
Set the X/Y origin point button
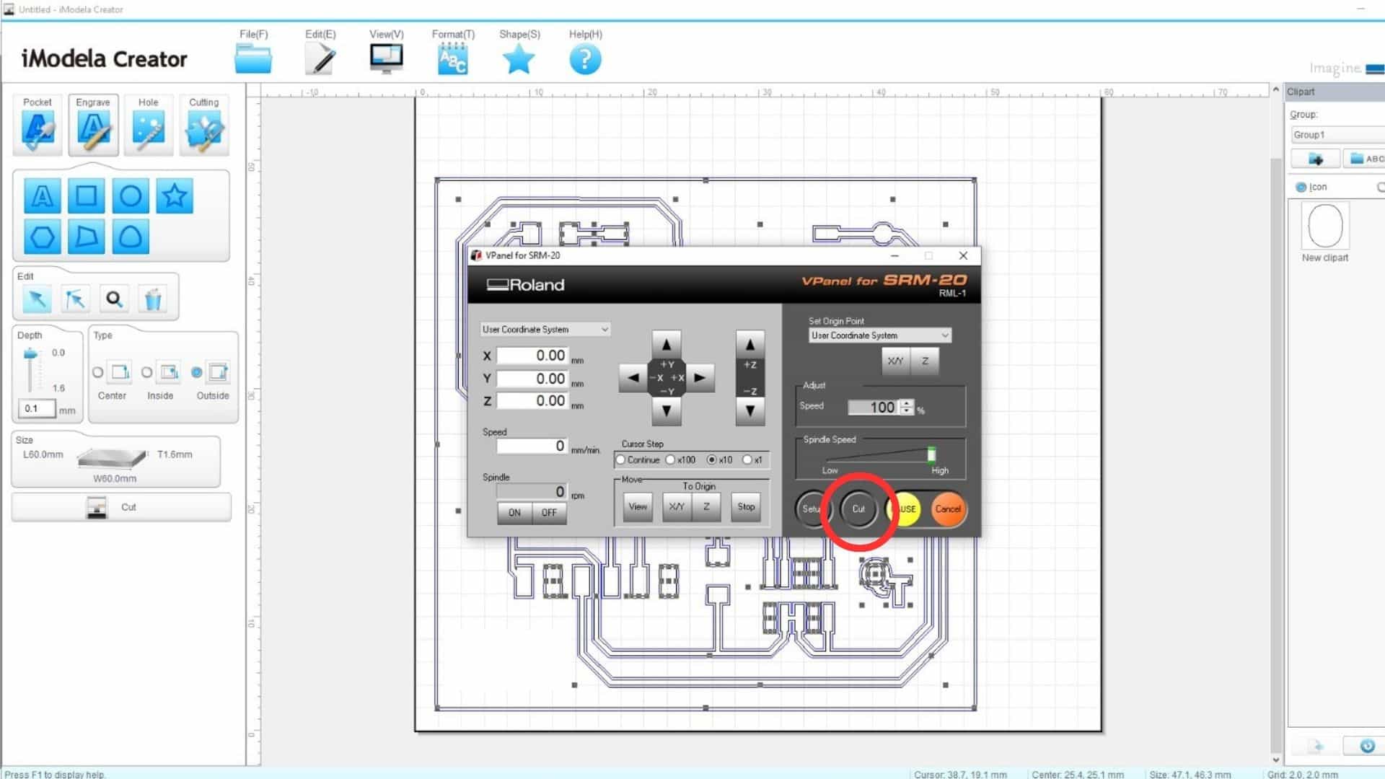click(895, 361)
